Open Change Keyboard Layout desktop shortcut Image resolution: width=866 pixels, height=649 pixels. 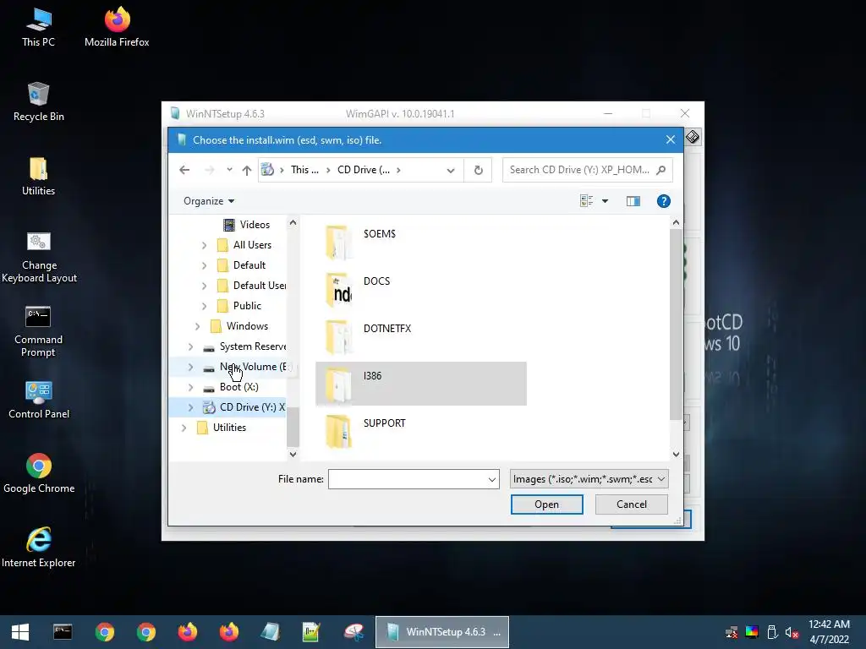tap(39, 257)
